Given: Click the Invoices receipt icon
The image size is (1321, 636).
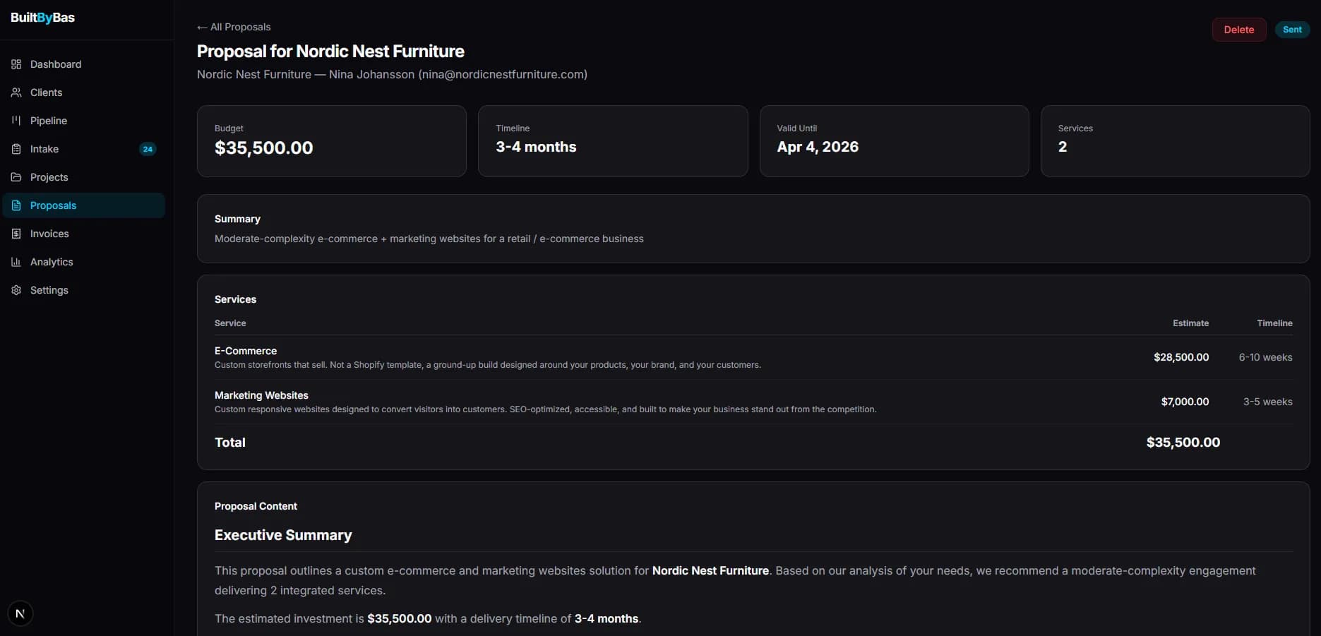Looking at the screenshot, I should point(16,234).
